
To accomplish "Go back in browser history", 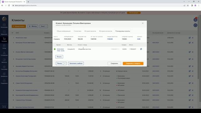I will (x=2, y=6).
